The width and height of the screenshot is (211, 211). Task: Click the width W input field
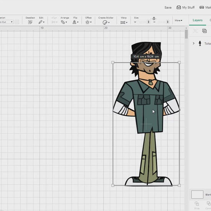[x=142, y=22]
